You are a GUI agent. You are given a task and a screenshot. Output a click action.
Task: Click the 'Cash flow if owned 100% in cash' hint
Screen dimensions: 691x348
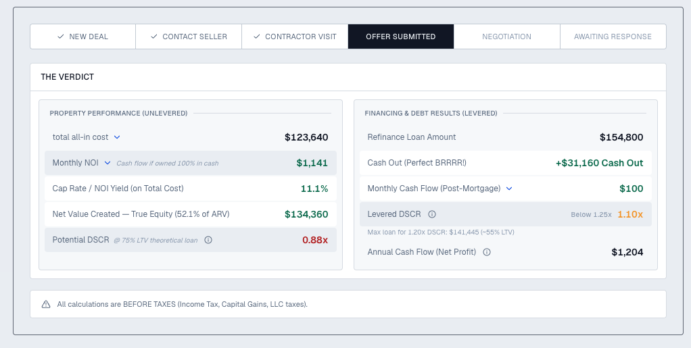[x=168, y=164]
